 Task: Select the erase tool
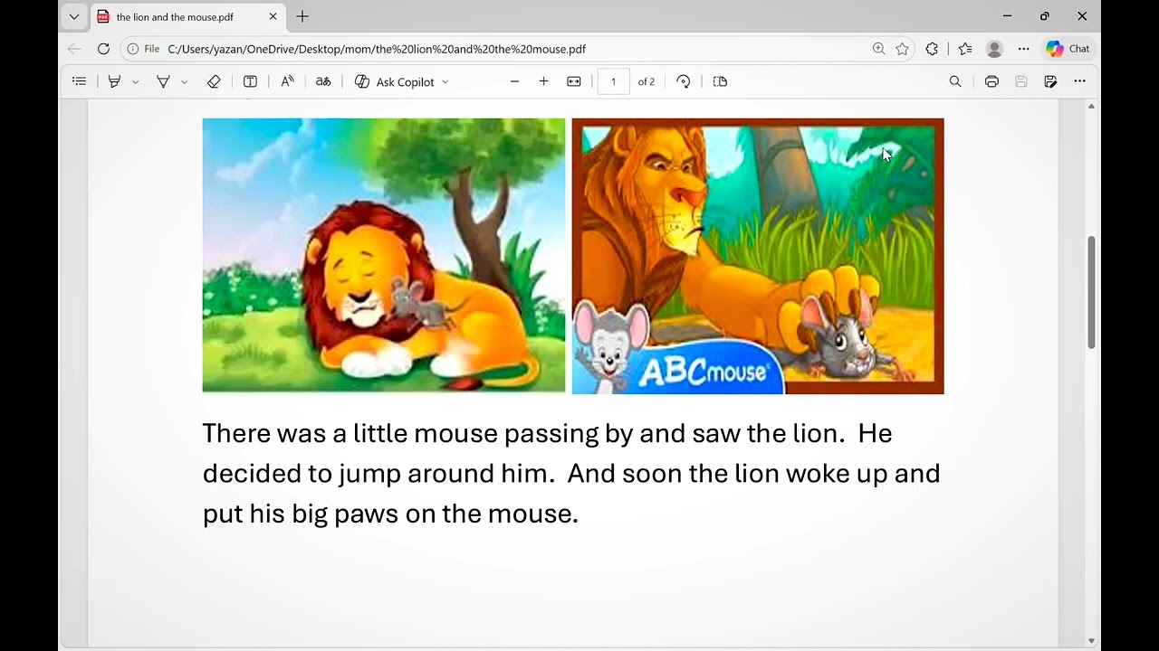[214, 81]
